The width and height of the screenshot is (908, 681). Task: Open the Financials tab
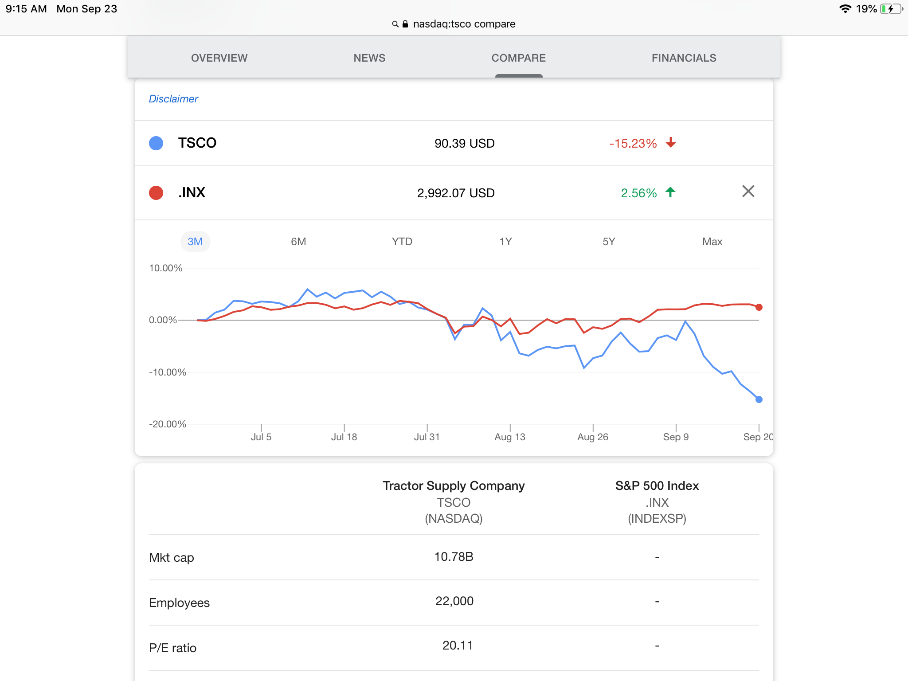(x=684, y=58)
